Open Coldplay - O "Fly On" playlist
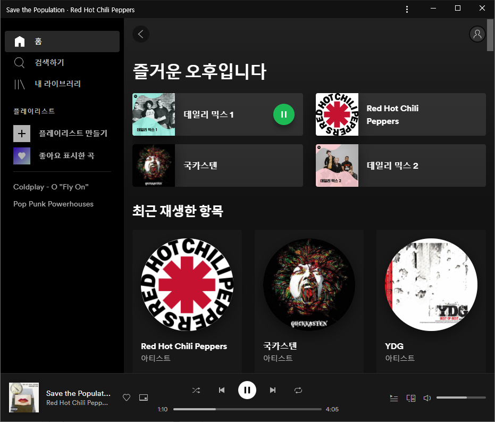The image size is (495, 422). [x=51, y=187]
